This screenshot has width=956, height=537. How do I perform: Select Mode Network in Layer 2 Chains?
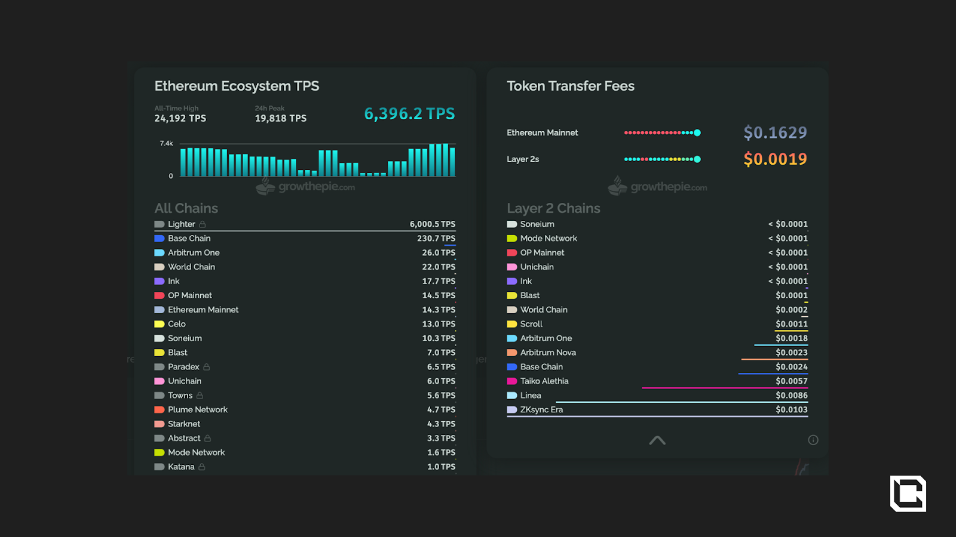(x=657, y=239)
